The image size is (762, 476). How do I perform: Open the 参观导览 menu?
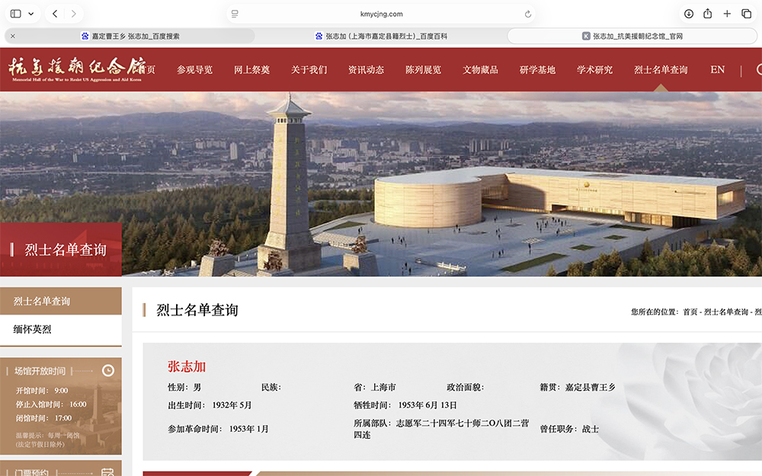point(194,69)
